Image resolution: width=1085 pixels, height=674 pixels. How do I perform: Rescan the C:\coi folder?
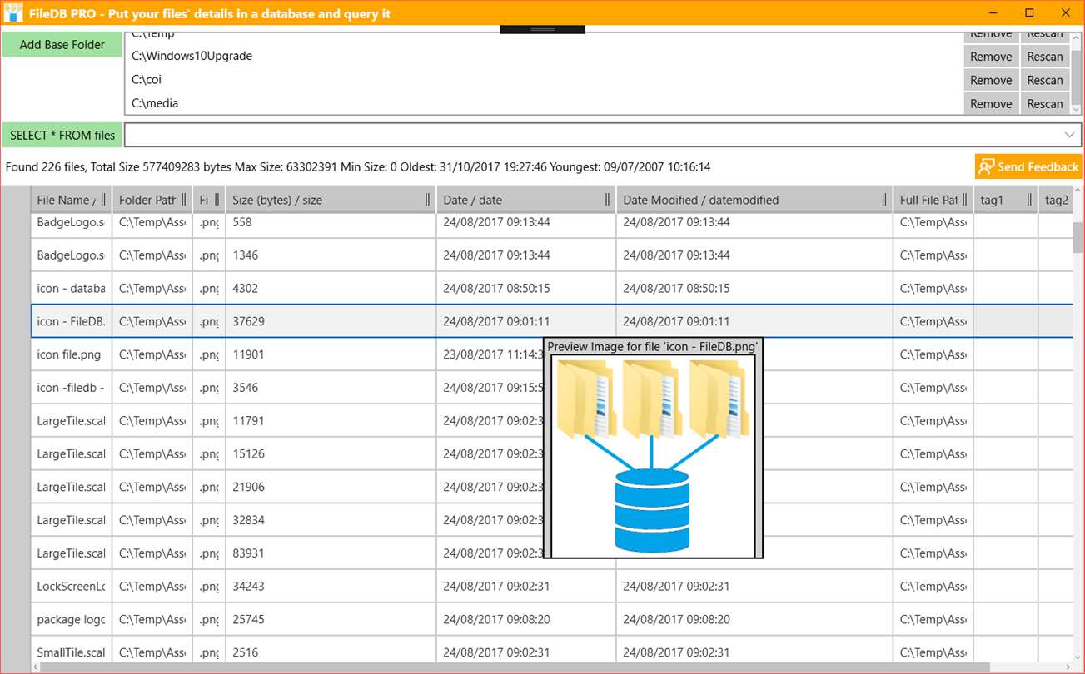click(1045, 80)
